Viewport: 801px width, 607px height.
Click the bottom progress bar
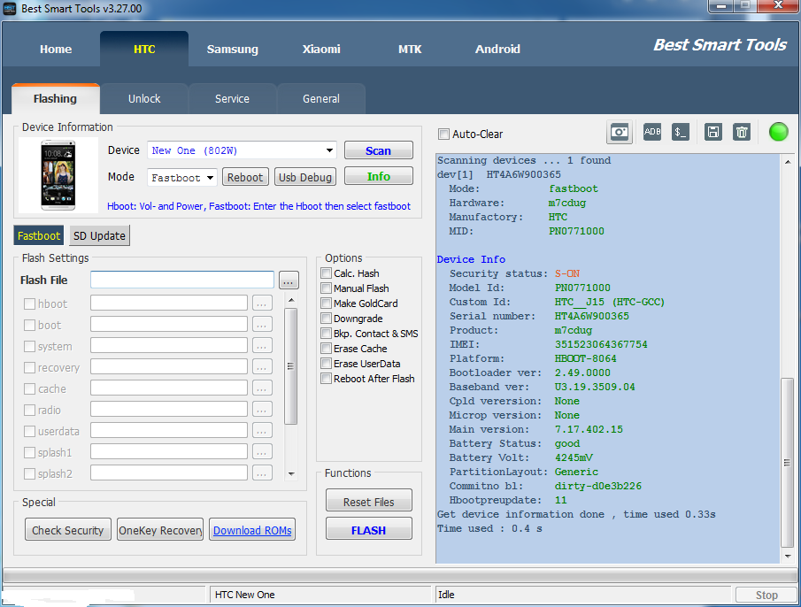[x=399, y=575]
